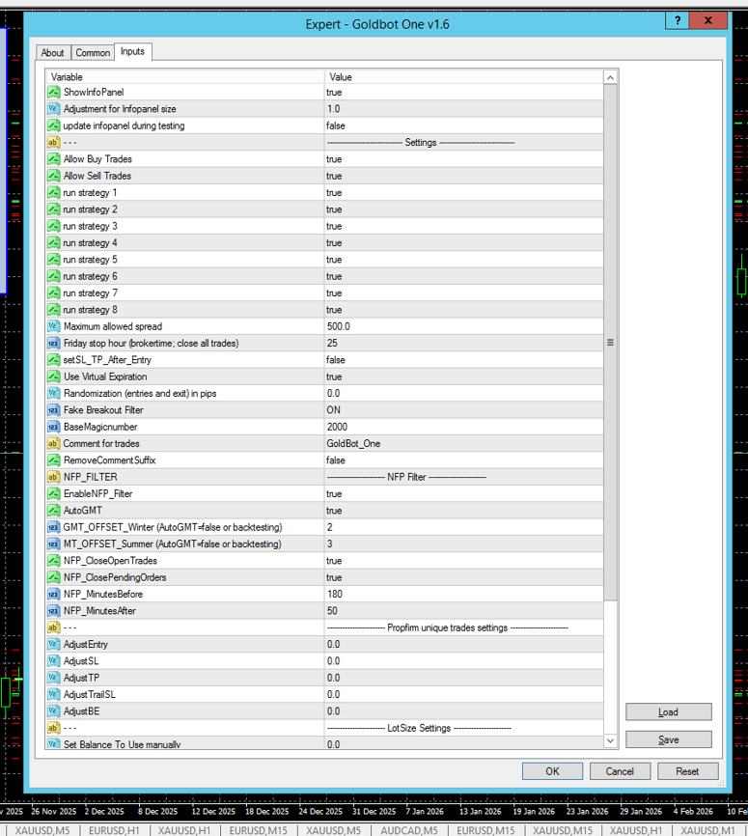Click the ShowInfoPanel boolean type icon
748x836 pixels.
pos(53,92)
